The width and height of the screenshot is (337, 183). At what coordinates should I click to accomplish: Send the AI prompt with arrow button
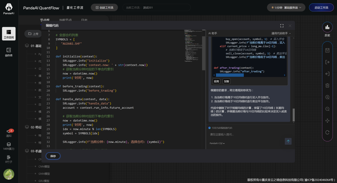pos(288,141)
